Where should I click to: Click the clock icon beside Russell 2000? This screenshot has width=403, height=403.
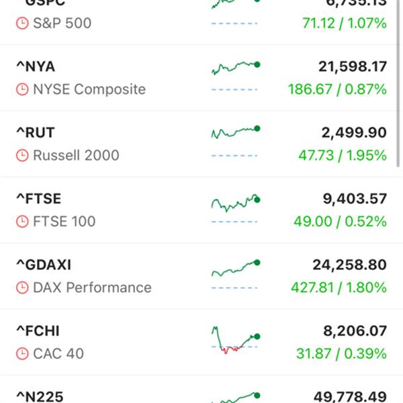[x=22, y=155]
